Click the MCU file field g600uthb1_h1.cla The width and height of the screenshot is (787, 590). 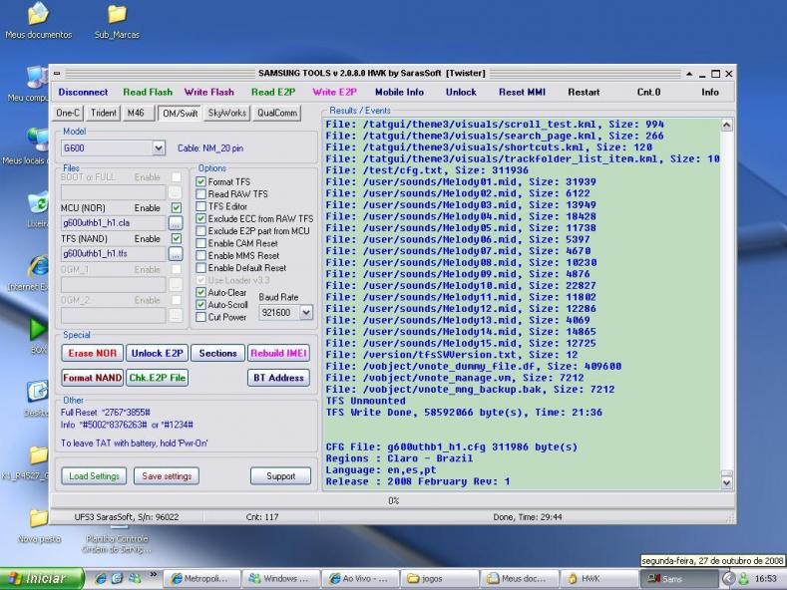coord(114,223)
